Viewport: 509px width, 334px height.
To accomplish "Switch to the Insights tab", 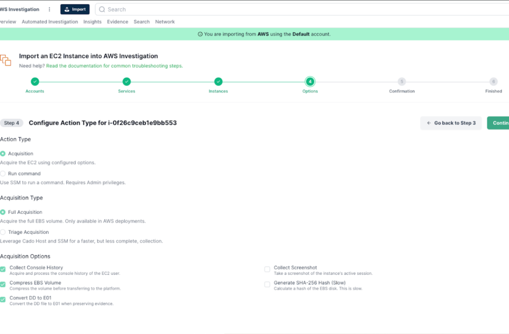I will point(92,22).
